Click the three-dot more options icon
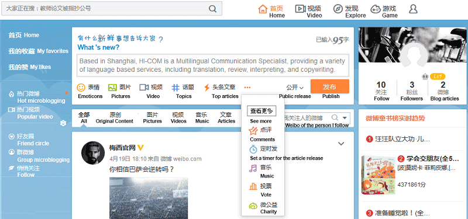The height and width of the screenshot is (219, 468). pyautogui.click(x=247, y=87)
